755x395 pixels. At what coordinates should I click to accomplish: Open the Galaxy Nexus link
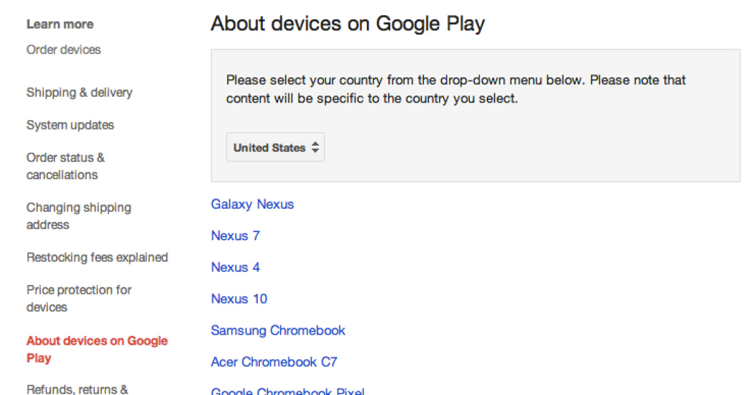252,204
